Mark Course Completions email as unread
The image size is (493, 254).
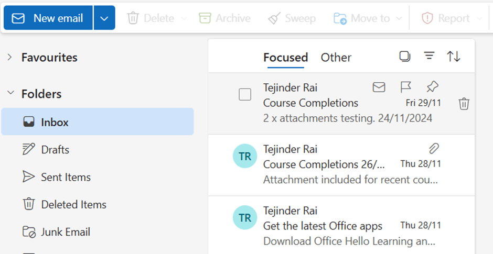point(379,87)
